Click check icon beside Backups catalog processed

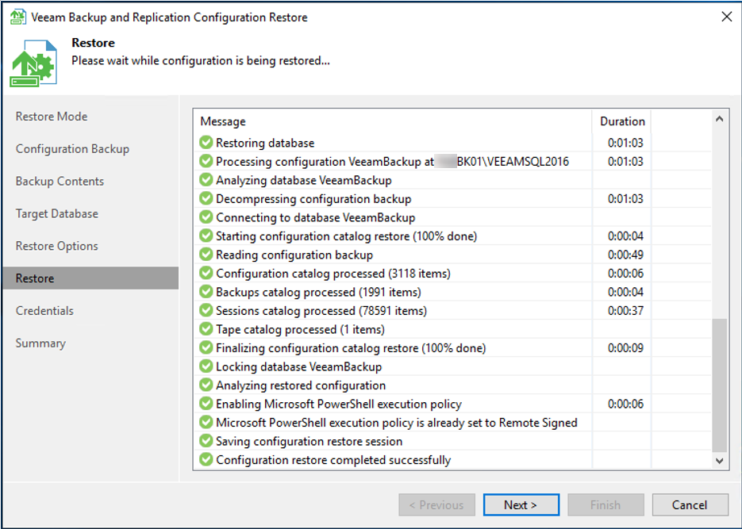coord(206,292)
